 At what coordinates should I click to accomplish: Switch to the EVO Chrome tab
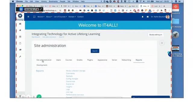(x=110, y=6)
